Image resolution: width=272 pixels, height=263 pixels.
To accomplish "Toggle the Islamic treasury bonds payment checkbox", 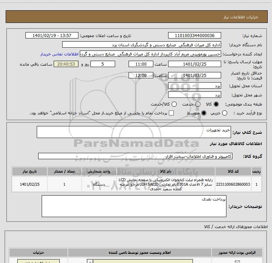I will click(171, 113).
